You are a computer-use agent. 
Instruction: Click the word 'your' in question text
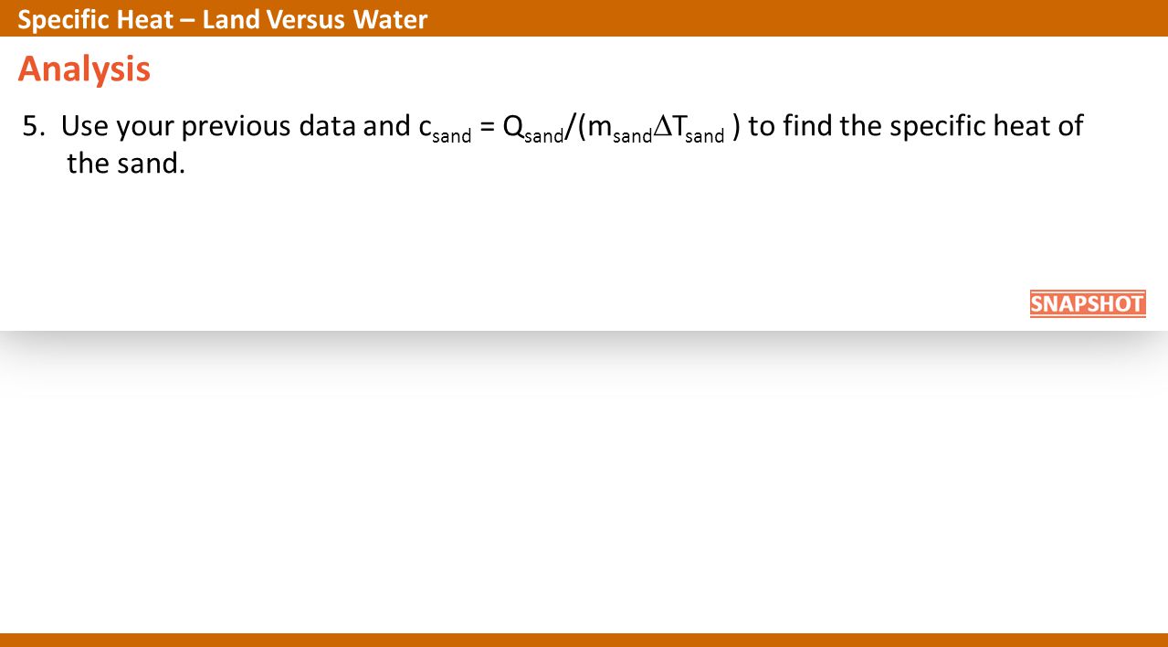coord(145,129)
